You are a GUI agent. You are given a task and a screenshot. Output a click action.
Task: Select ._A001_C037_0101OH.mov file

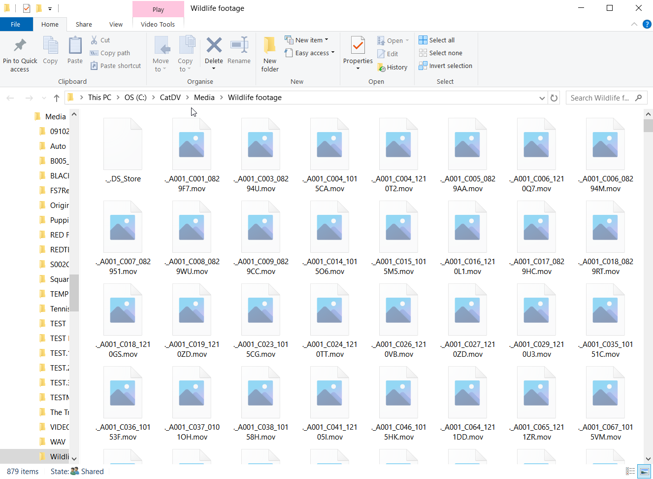click(x=192, y=404)
